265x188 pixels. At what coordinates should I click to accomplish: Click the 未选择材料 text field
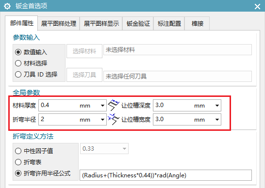[178, 50]
